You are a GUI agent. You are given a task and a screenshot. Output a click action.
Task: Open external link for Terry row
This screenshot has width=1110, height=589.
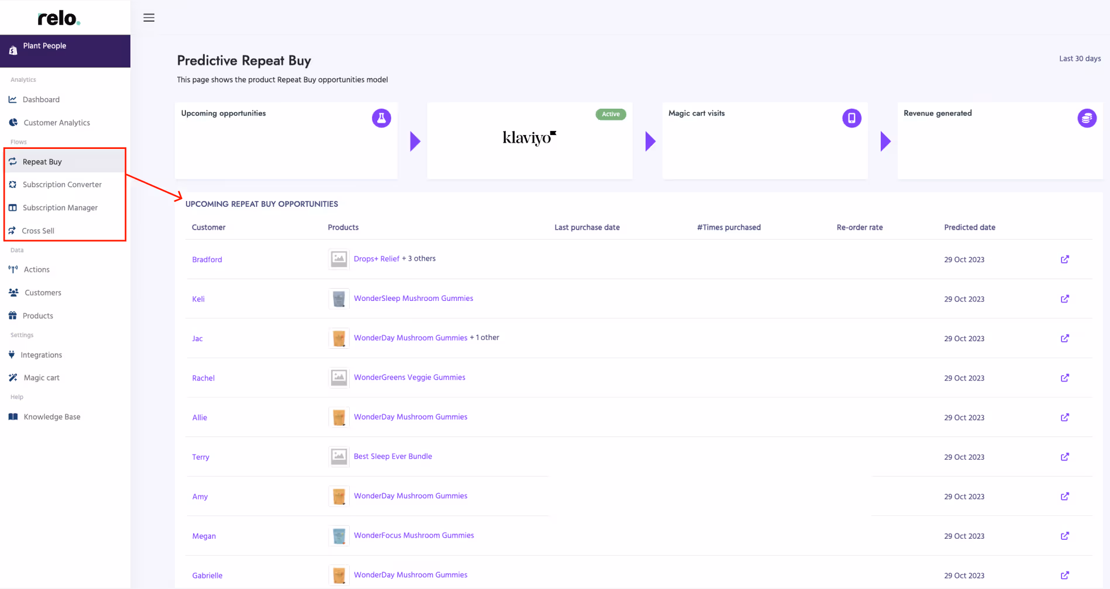click(x=1065, y=457)
